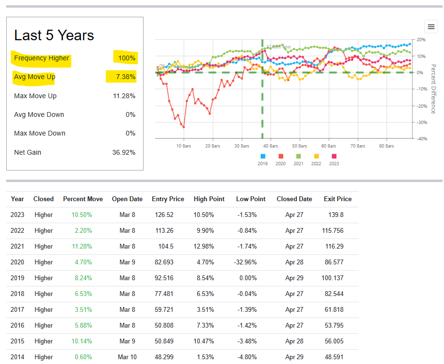Click the 2021 legend label
Screen dimensions: 444x364
coord(299,164)
